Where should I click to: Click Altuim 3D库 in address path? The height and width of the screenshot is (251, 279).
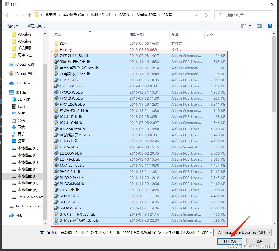click(146, 15)
